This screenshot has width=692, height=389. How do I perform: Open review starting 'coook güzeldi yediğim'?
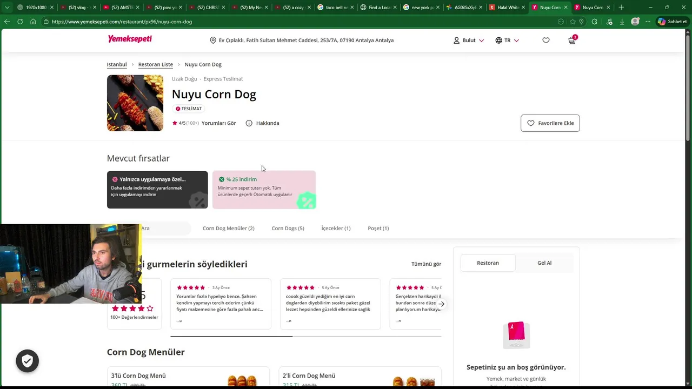[330, 304]
